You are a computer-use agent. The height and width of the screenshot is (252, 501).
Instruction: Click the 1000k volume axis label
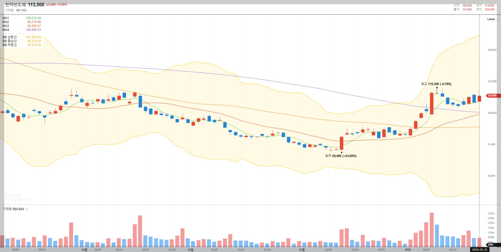pos(491,237)
